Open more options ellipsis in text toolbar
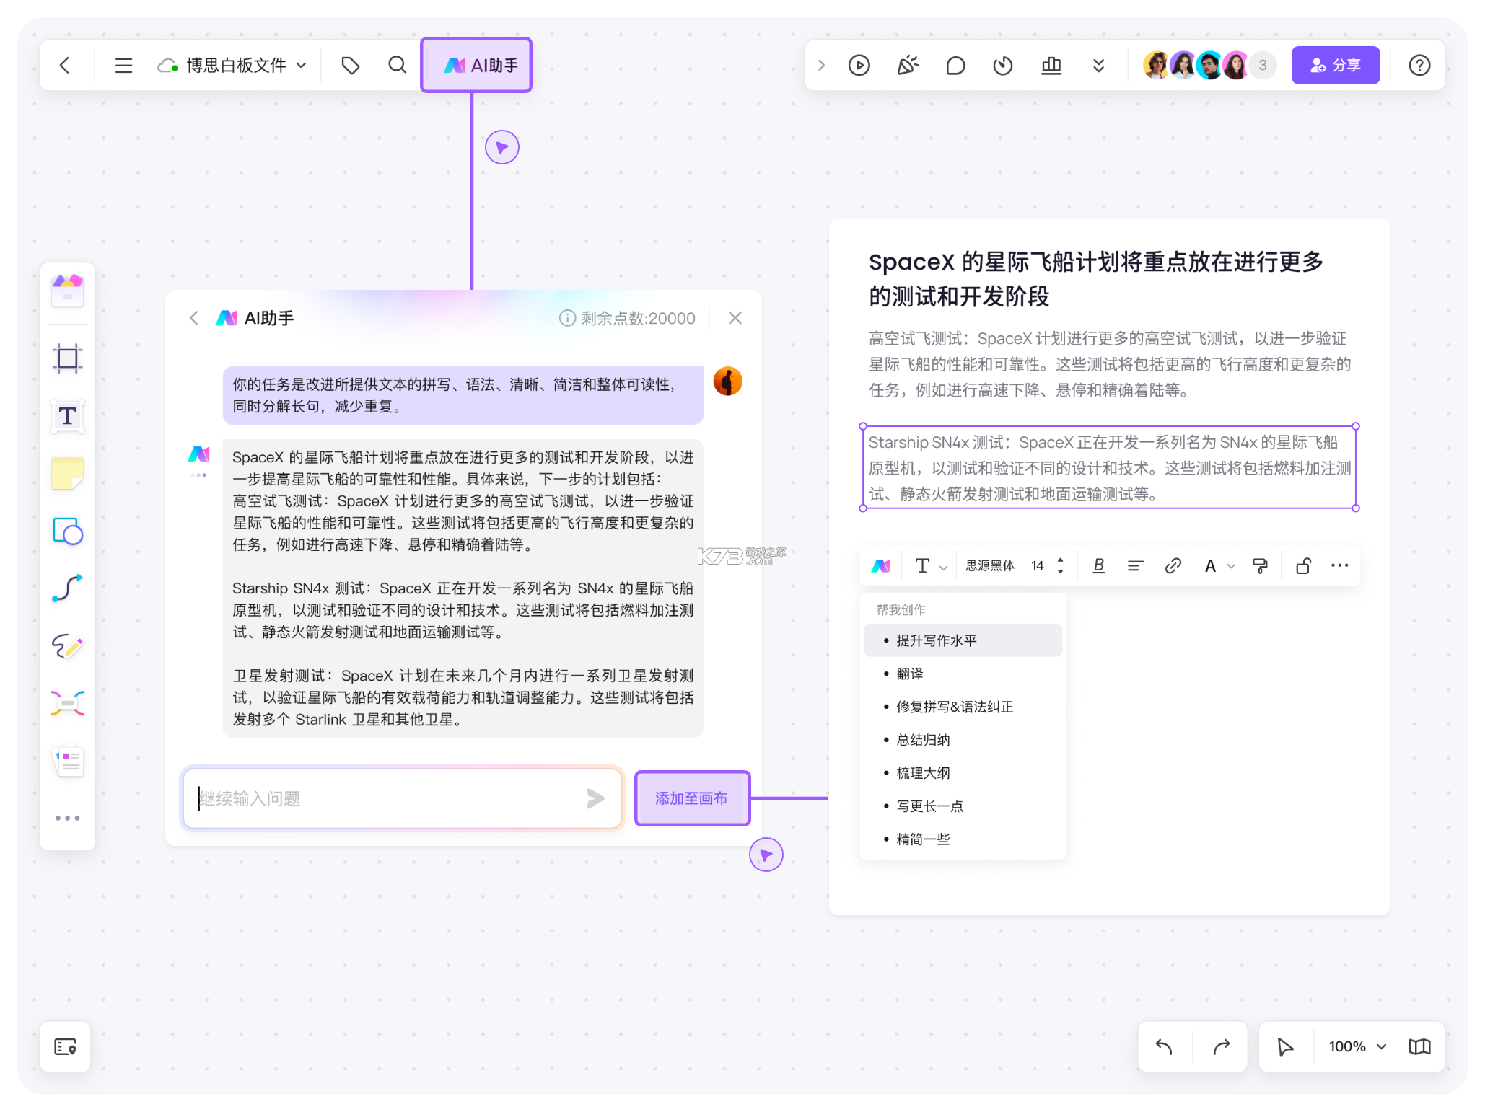This screenshot has height=1112, width=1485. tap(1340, 566)
